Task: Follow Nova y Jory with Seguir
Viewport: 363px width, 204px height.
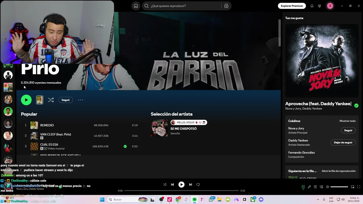Action: coord(348,130)
